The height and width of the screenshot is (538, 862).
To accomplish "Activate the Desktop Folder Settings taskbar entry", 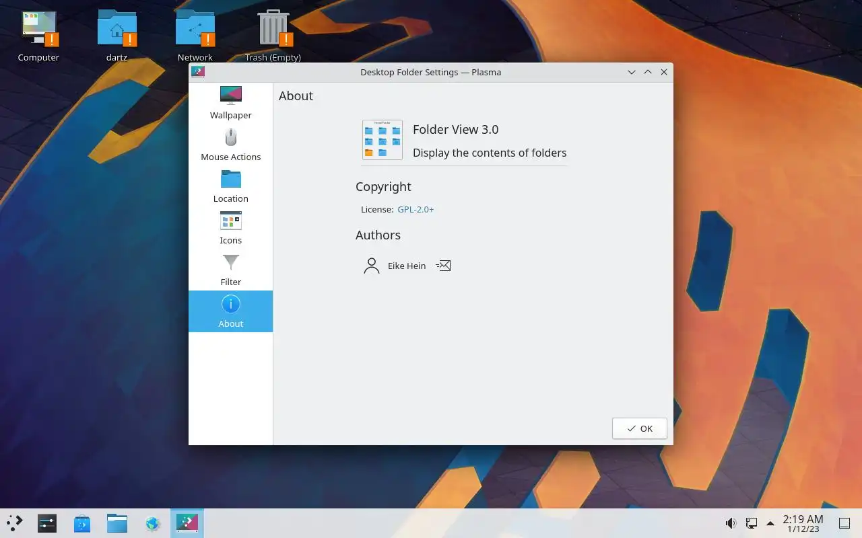I will (187, 523).
